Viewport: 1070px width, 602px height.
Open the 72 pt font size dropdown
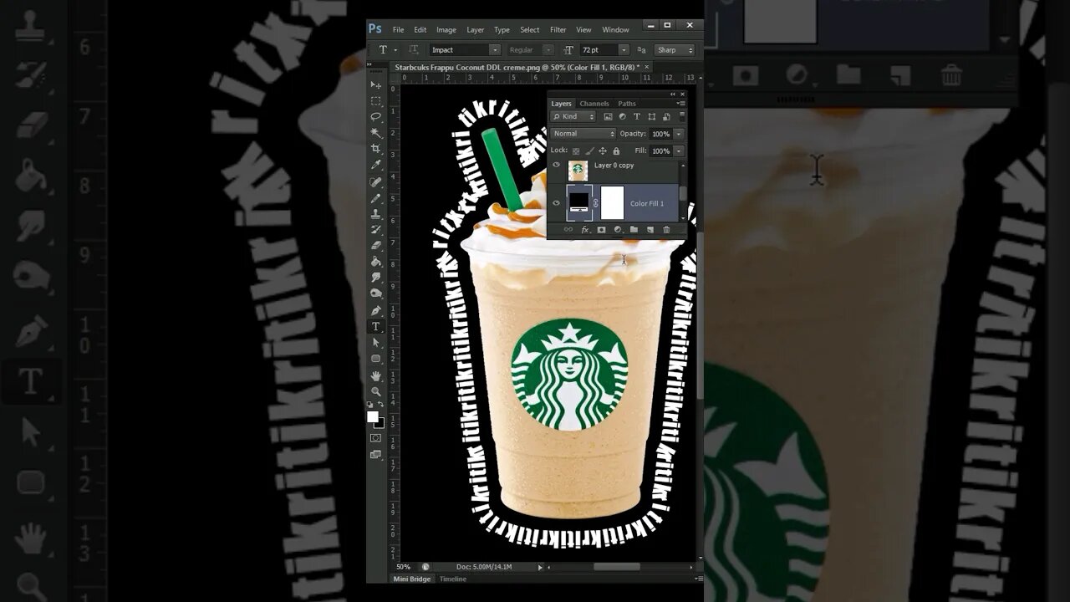[623, 50]
